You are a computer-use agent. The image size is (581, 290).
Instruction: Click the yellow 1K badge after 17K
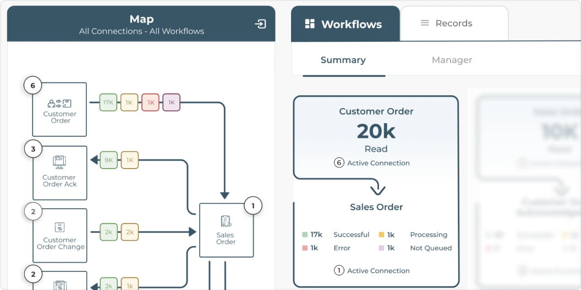129,103
